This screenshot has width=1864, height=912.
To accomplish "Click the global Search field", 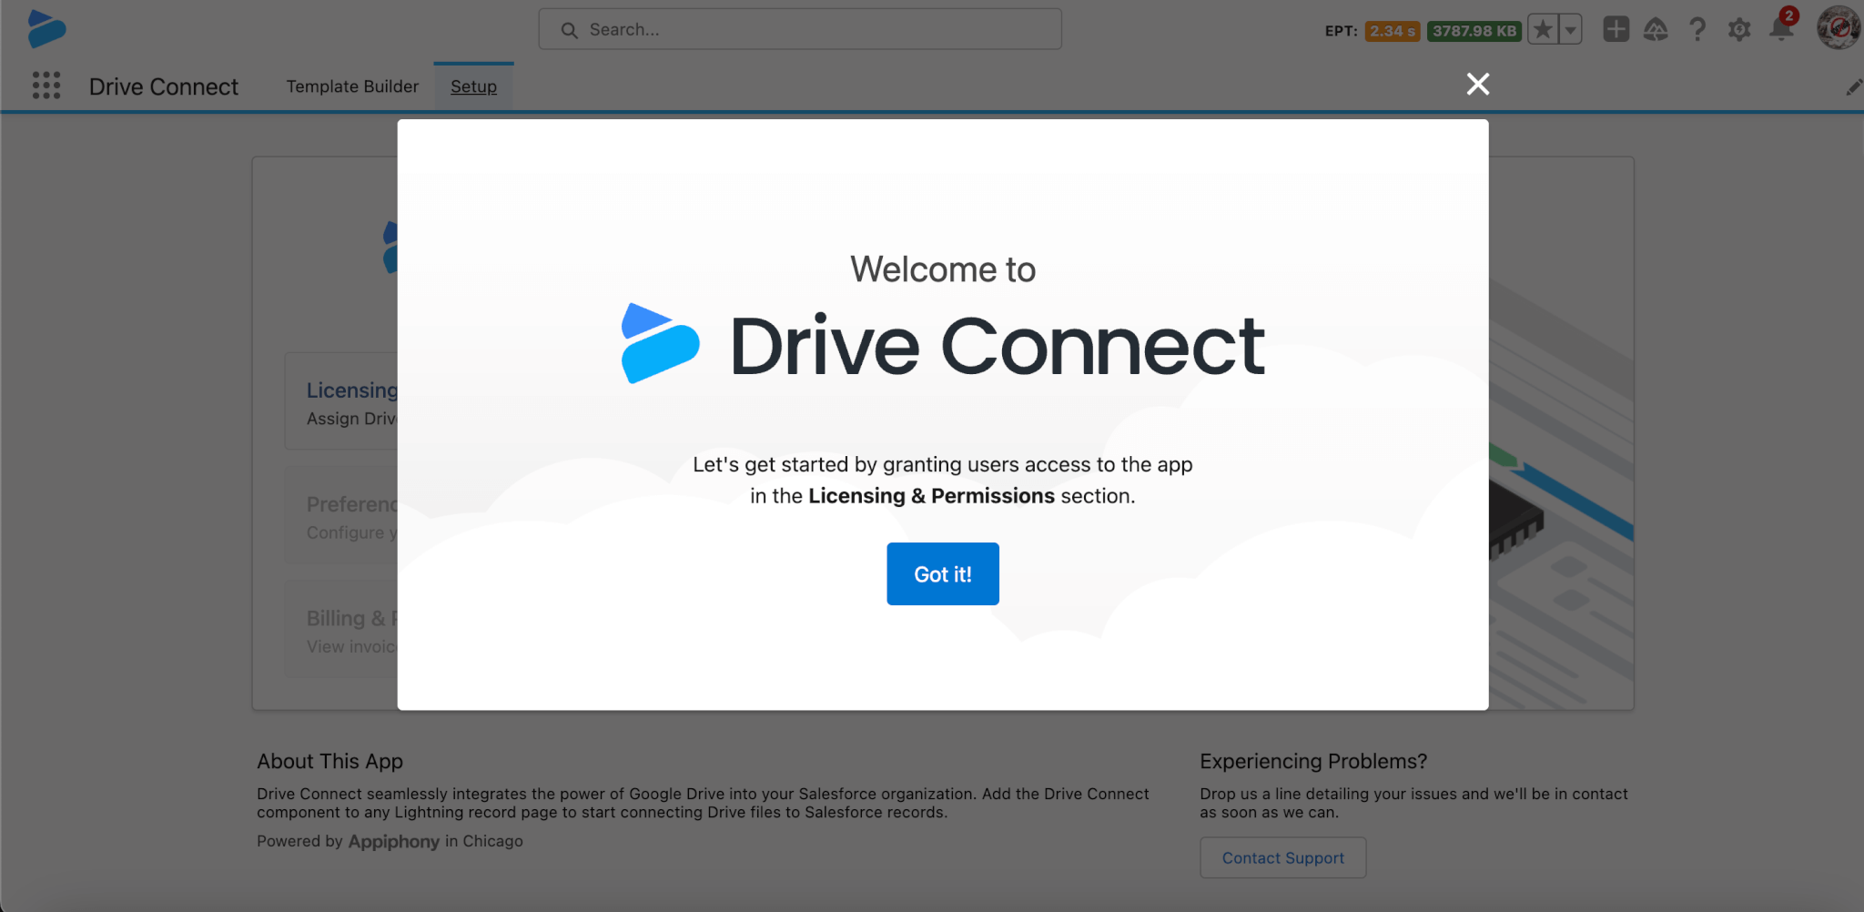I will click(800, 30).
